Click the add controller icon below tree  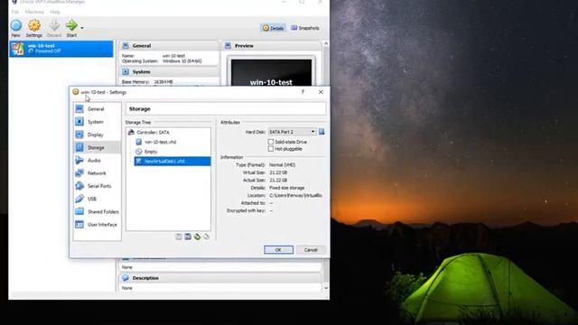tap(179, 237)
